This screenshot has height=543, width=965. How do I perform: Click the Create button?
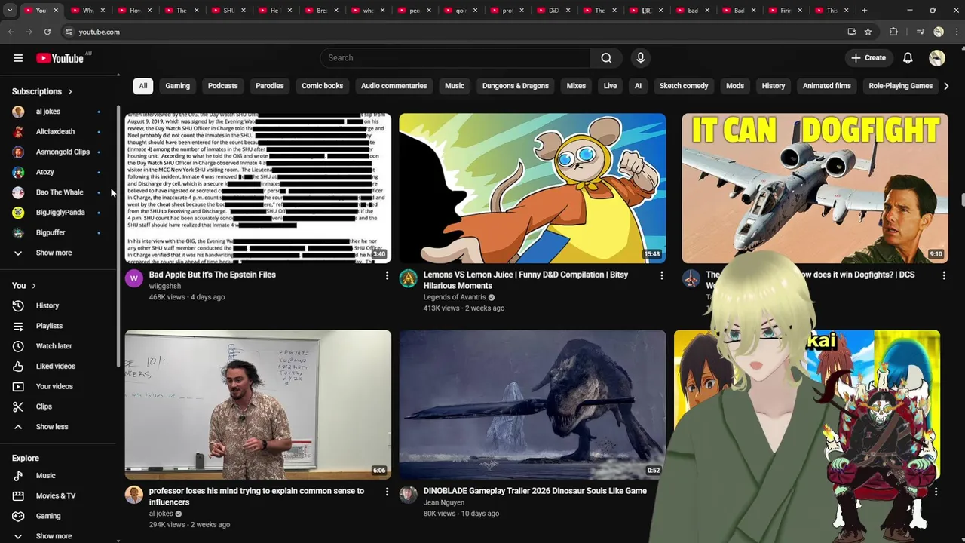coord(868,58)
